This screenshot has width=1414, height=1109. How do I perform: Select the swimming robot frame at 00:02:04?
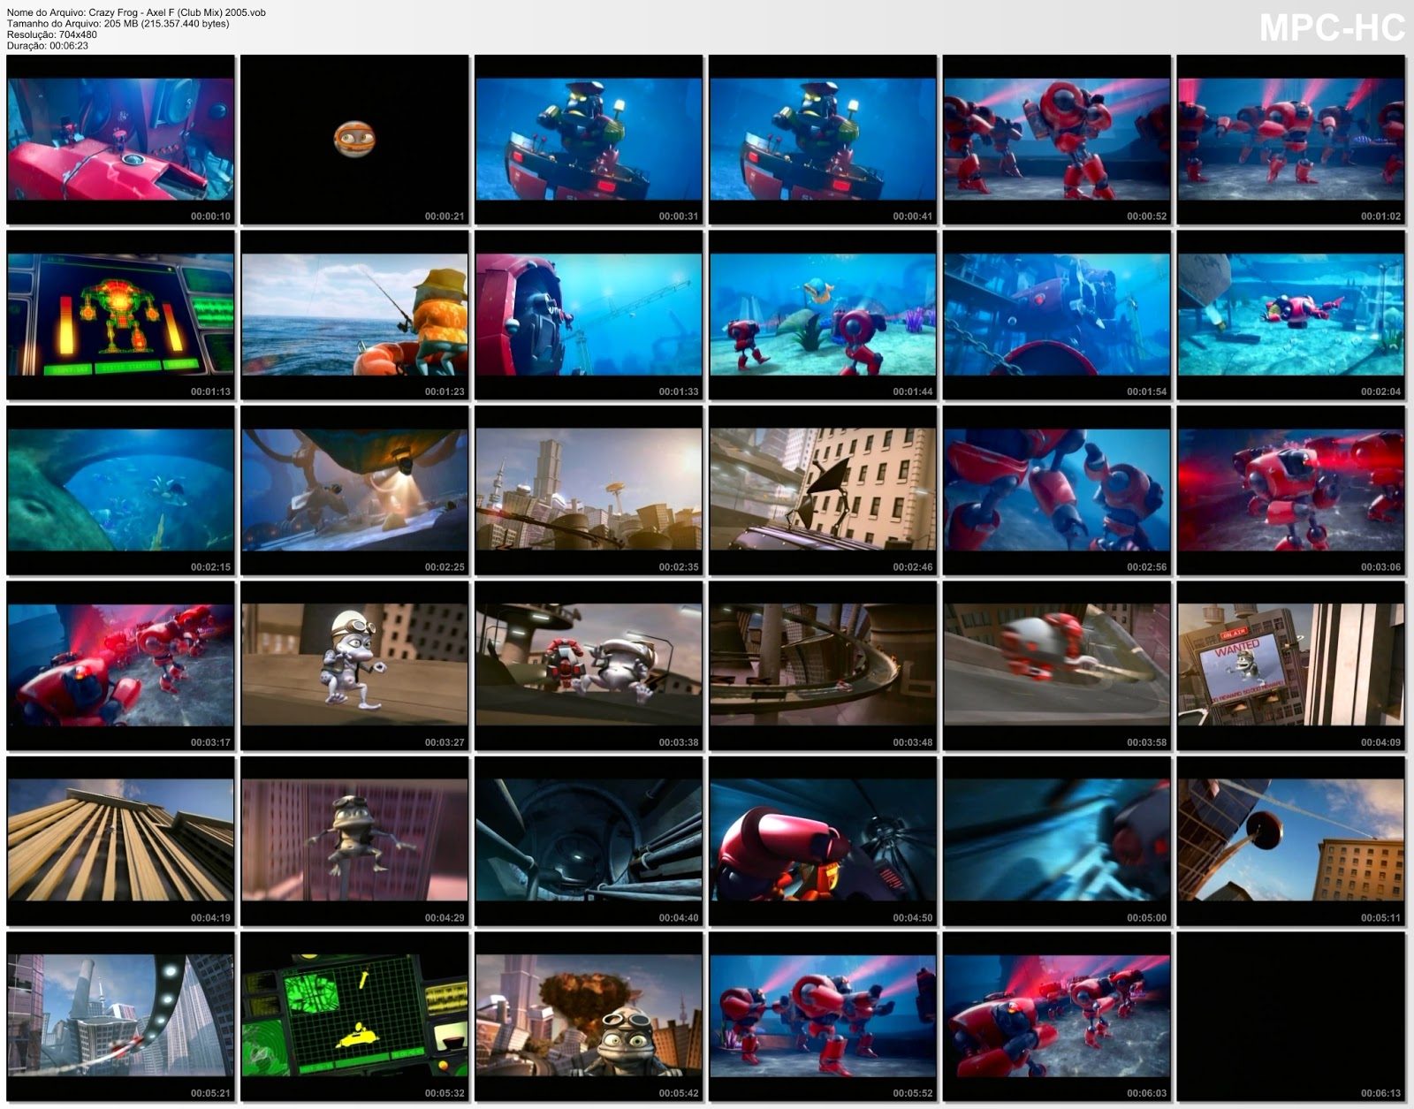pos(1291,315)
